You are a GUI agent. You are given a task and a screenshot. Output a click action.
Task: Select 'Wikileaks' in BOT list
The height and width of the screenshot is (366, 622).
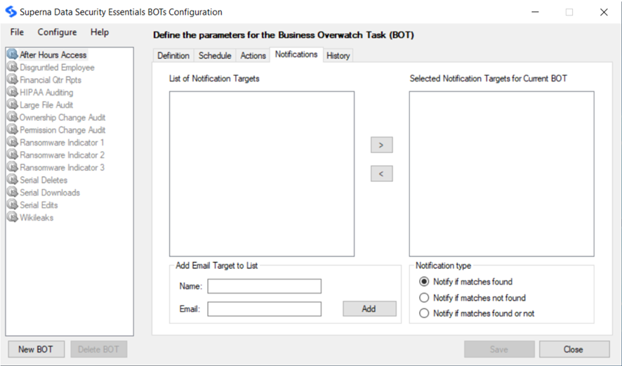[x=37, y=218]
